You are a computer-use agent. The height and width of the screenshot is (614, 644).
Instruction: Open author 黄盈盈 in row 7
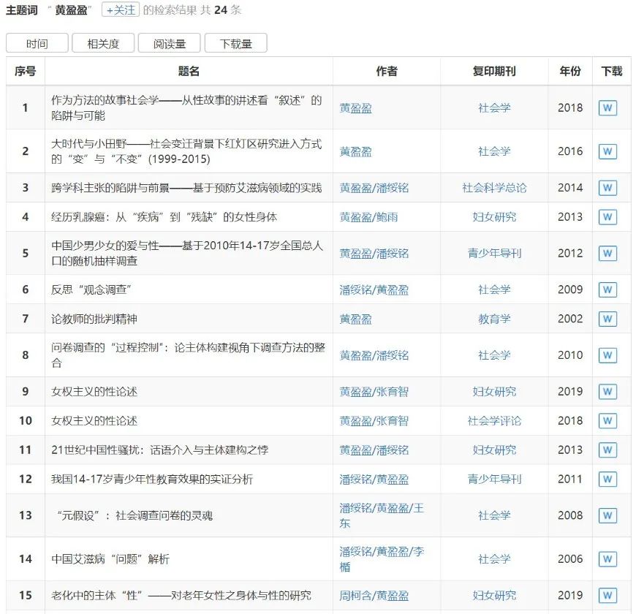tap(356, 319)
